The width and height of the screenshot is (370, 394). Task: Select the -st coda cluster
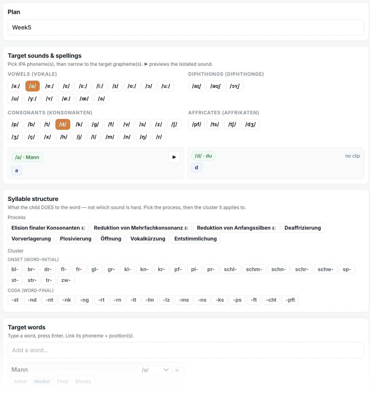(15, 300)
